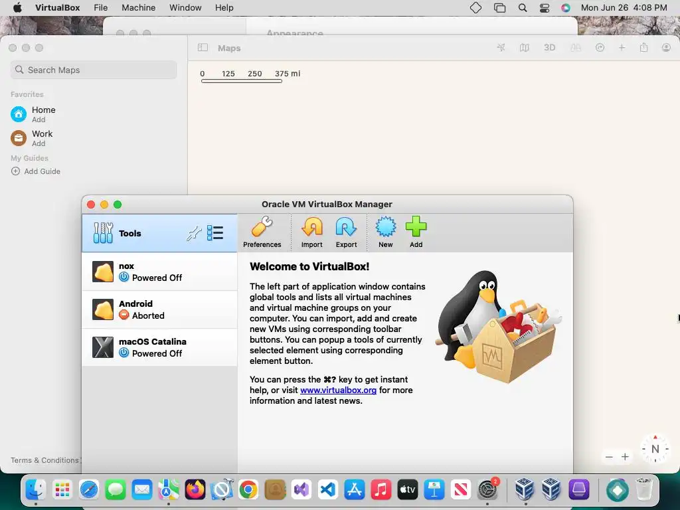Open Finder from the Dock
680x510 pixels.
coord(36,489)
